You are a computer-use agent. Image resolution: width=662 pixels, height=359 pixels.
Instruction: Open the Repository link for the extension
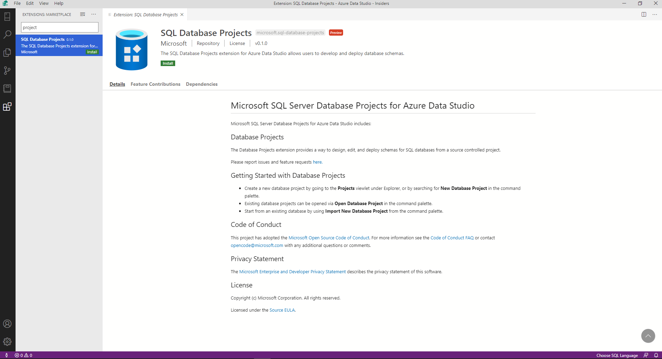point(208,43)
